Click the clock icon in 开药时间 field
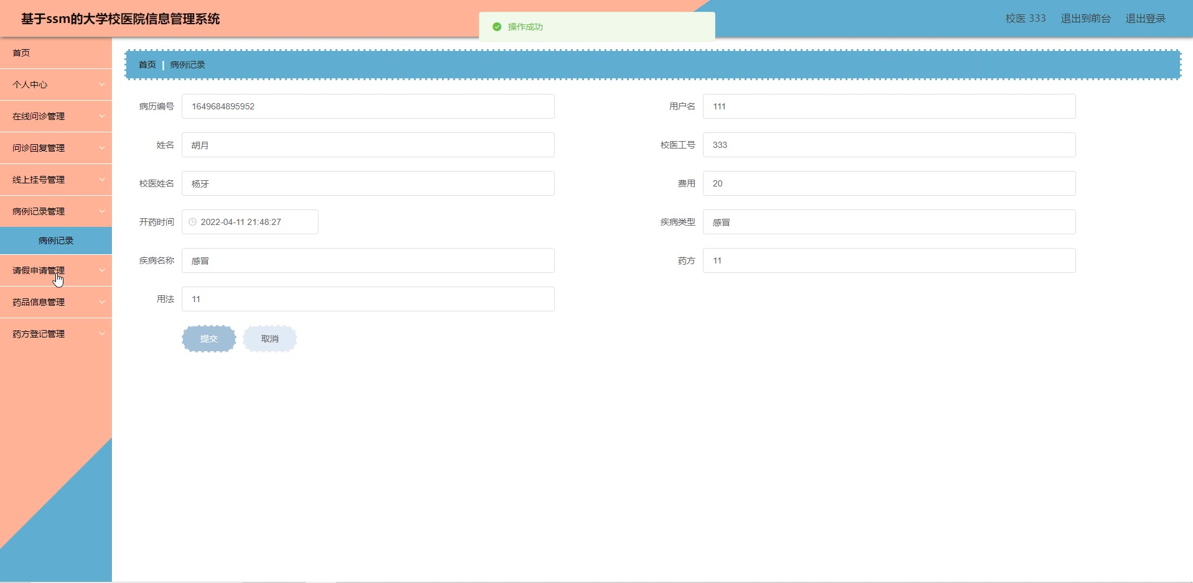The width and height of the screenshot is (1193, 583). (x=193, y=222)
